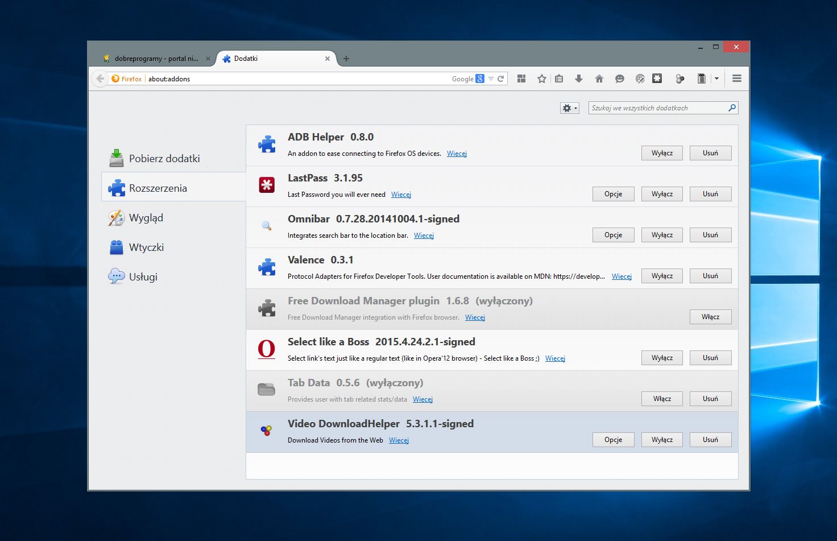Open the WebIDE globe pencil icon

click(x=640, y=79)
